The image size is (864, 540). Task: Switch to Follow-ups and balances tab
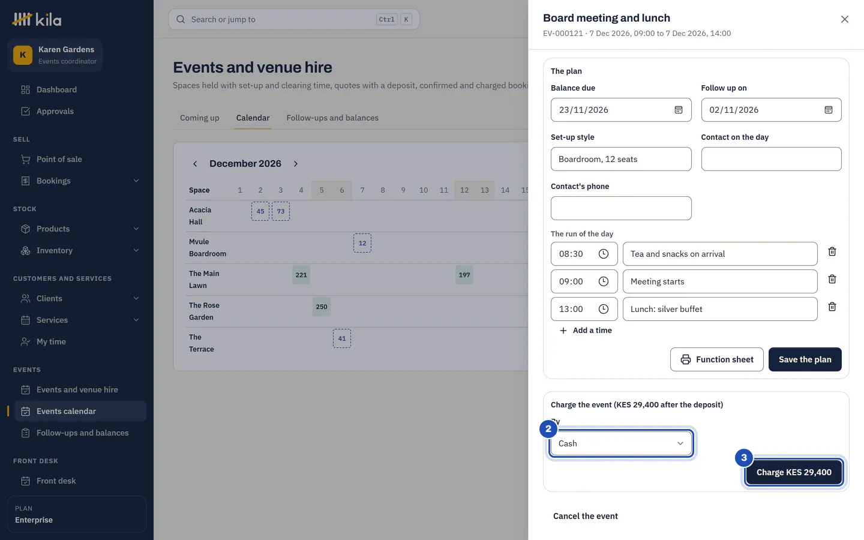332,118
